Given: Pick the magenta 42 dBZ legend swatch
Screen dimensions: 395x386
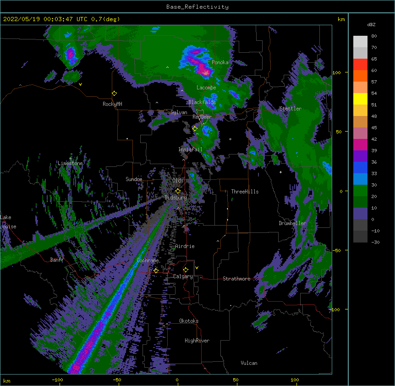Looking at the screenshot, I should tap(360, 144).
